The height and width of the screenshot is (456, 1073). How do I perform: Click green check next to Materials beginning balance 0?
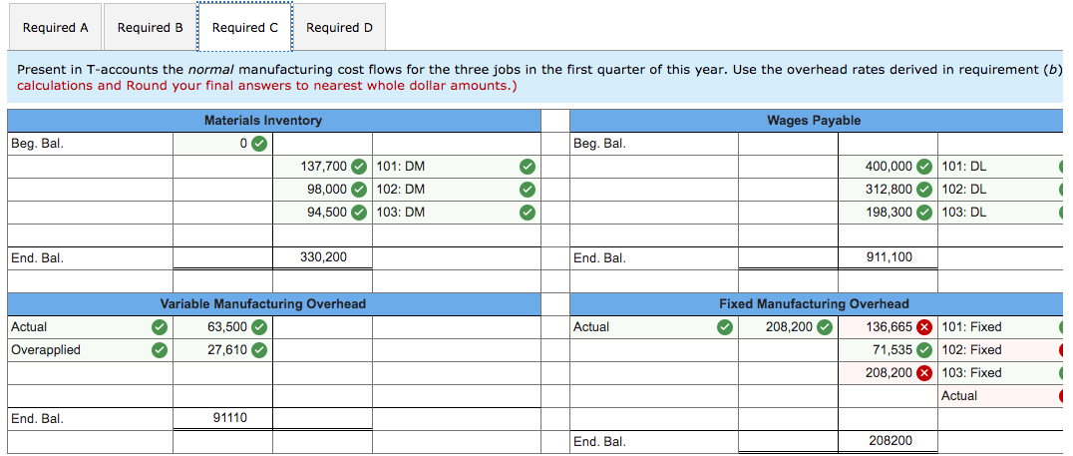[258, 144]
